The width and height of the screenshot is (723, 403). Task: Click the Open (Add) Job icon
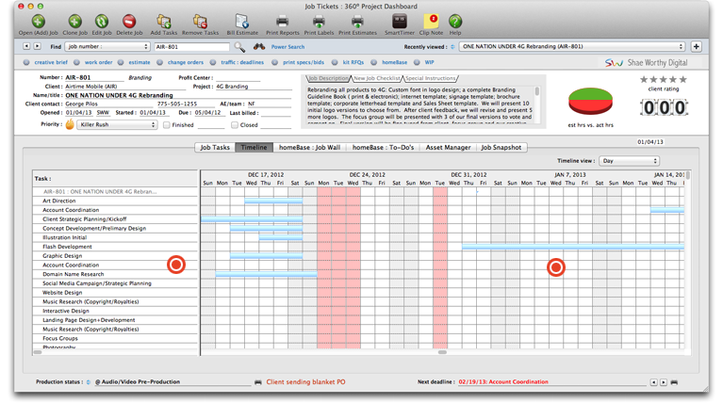(38, 20)
